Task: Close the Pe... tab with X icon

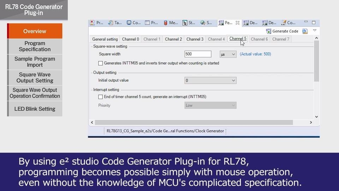Action: pos(238,23)
